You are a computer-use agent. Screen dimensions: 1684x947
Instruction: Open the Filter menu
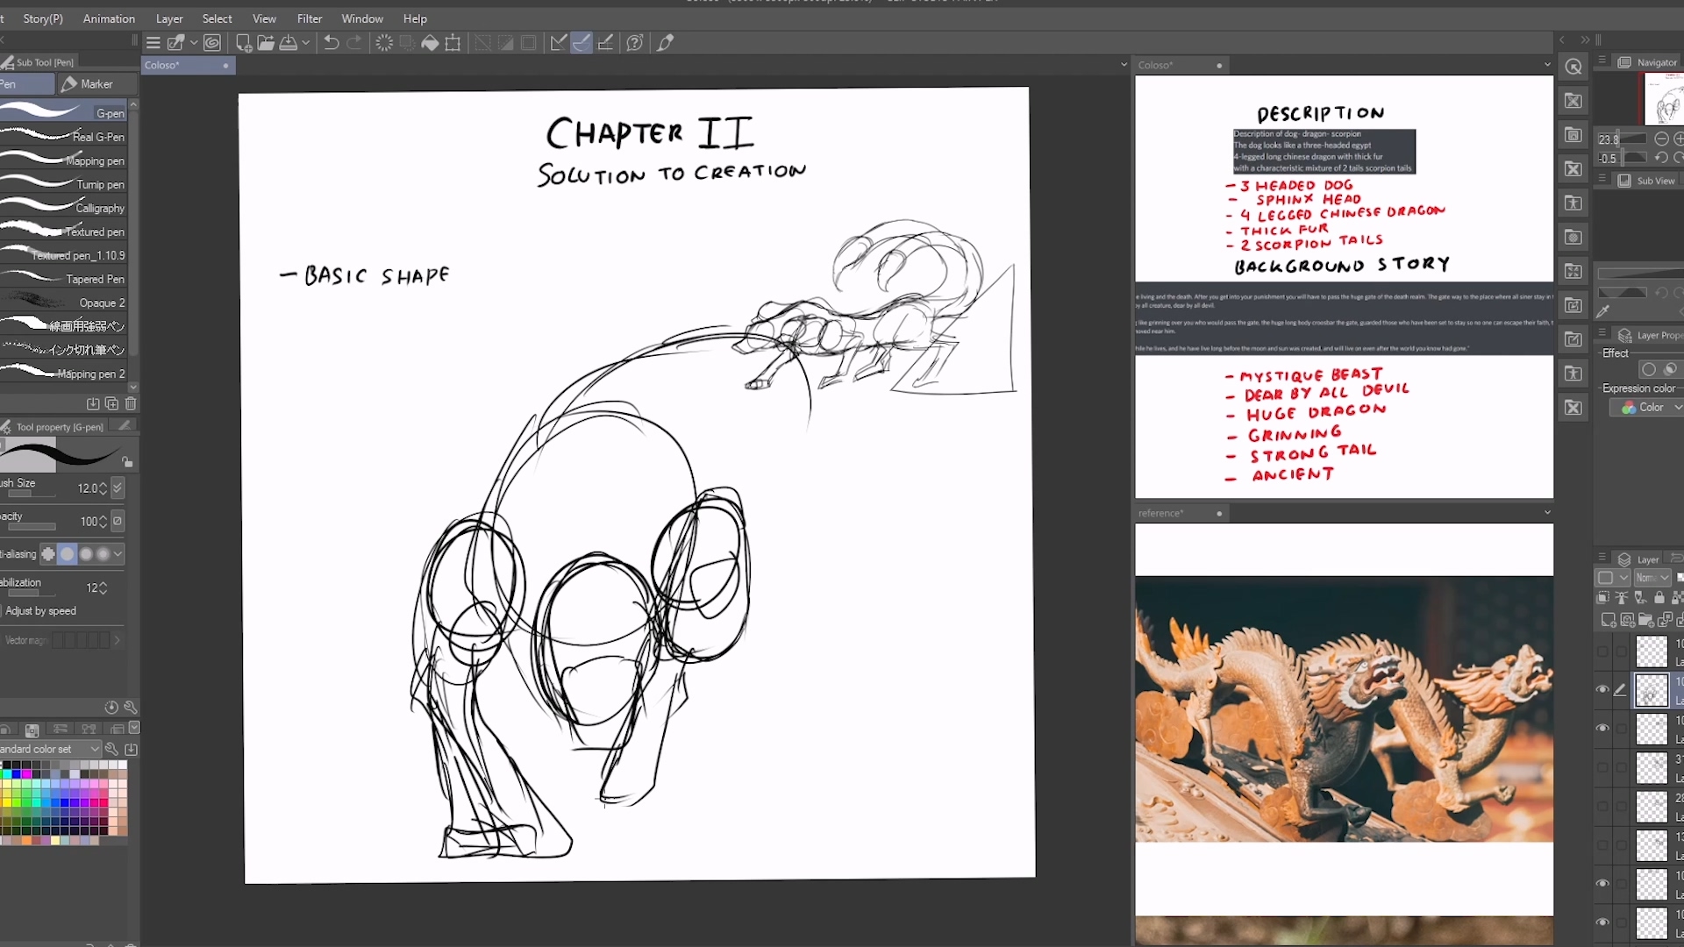coord(310,18)
